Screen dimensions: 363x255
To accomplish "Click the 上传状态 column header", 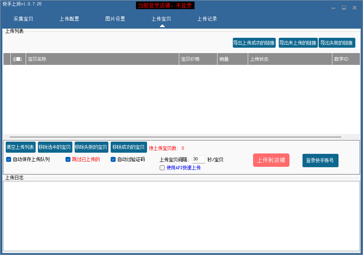I will click(x=290, y=59).
